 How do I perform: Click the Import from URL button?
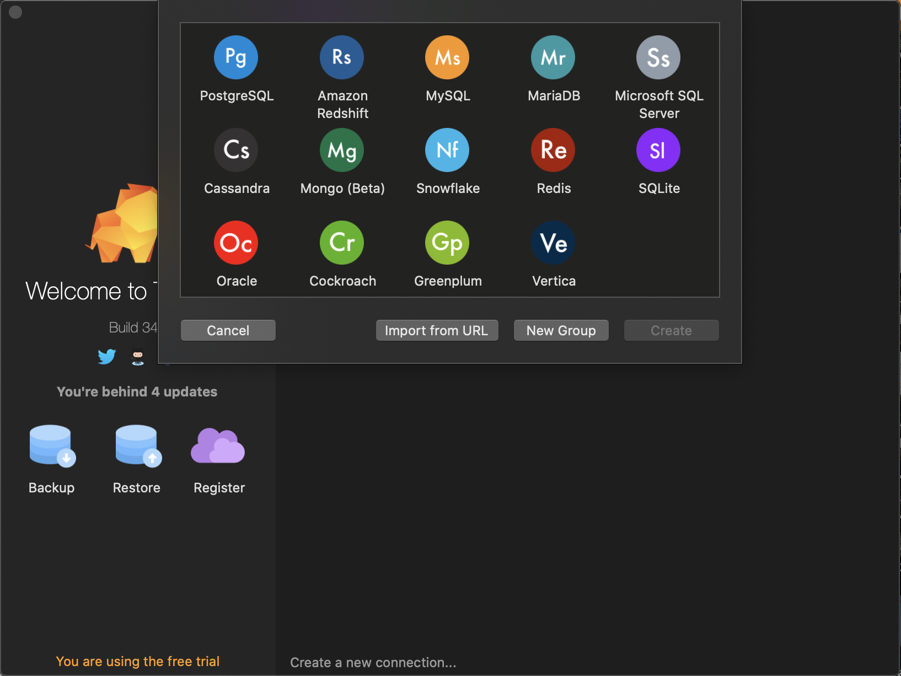click(437, 330)
